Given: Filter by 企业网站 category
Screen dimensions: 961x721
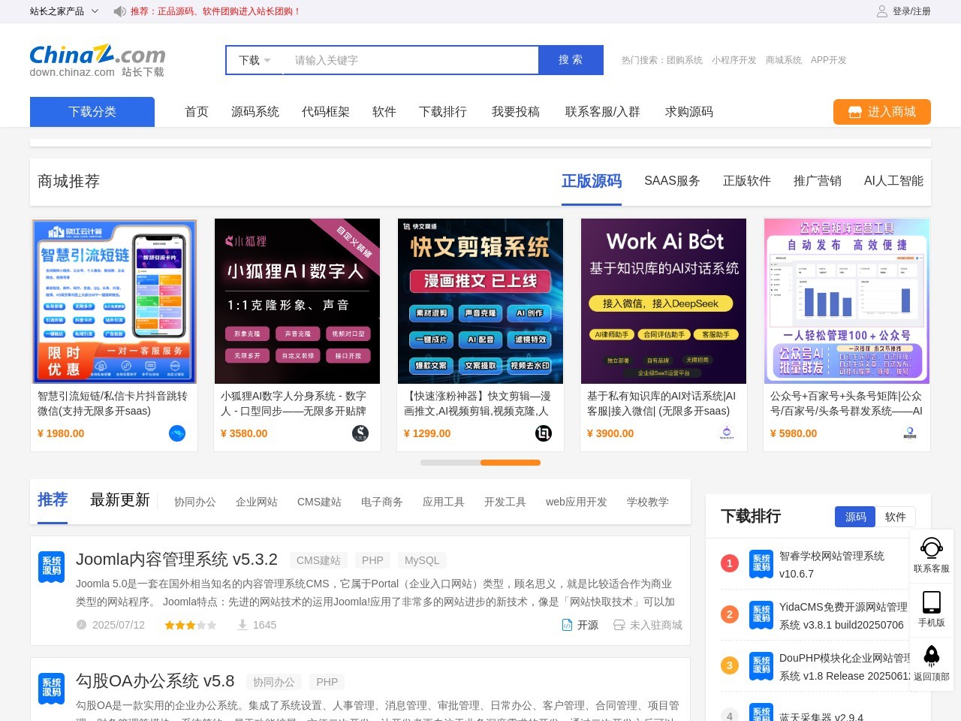Looking at the screenshot, I should pyautogui.click(x=257, y=502).
